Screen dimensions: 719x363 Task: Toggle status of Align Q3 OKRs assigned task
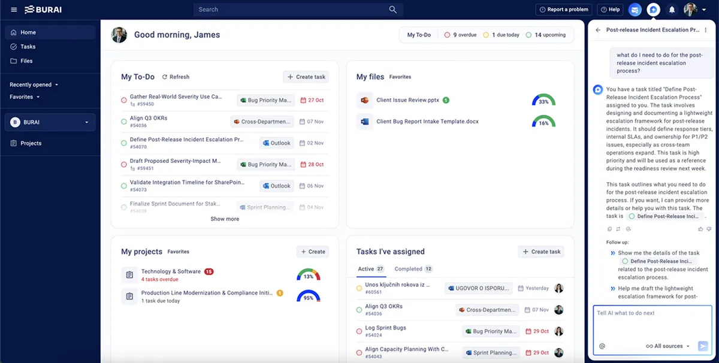359,310
